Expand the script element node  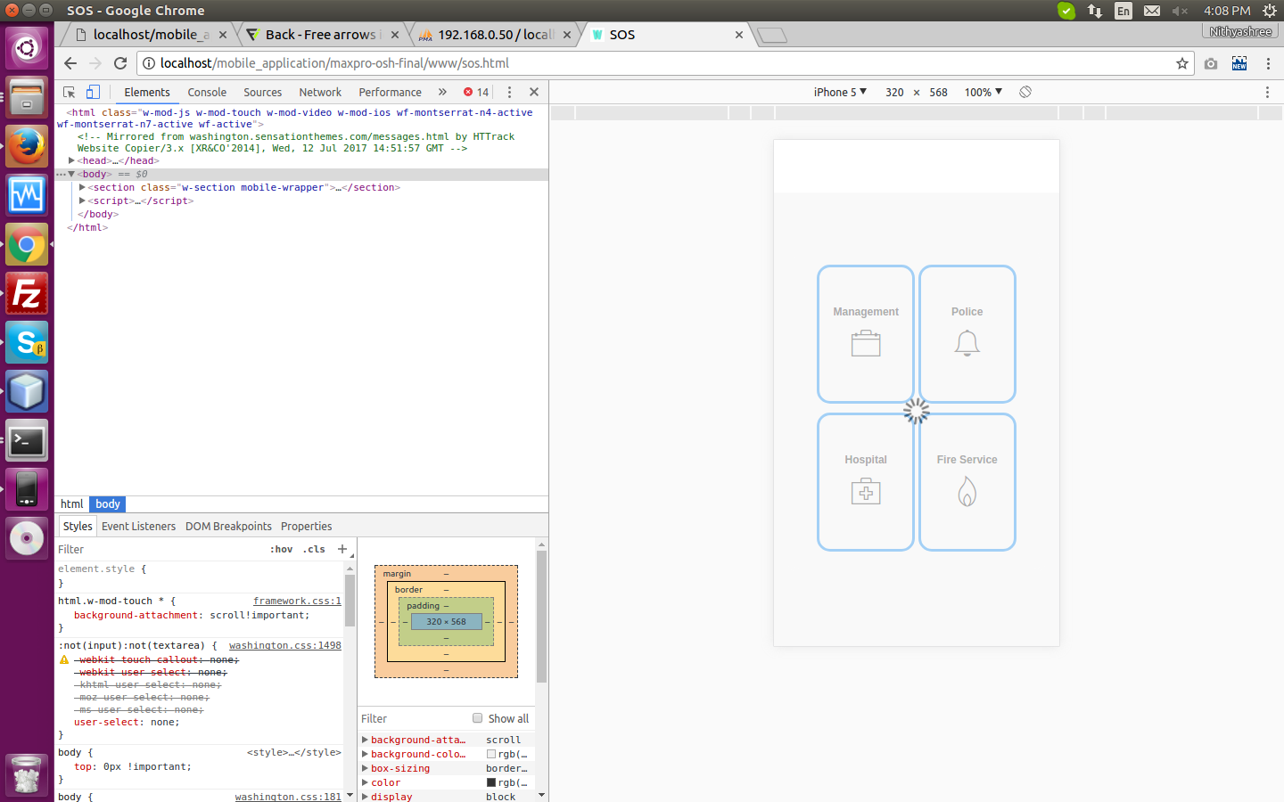coord(82,201)
